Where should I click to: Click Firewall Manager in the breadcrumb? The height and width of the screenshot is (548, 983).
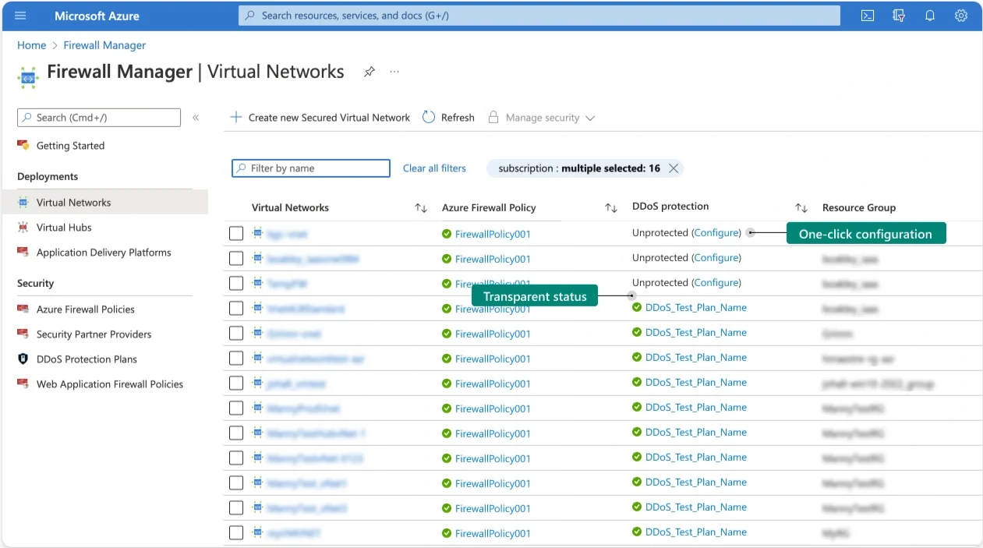coord(104,45)
